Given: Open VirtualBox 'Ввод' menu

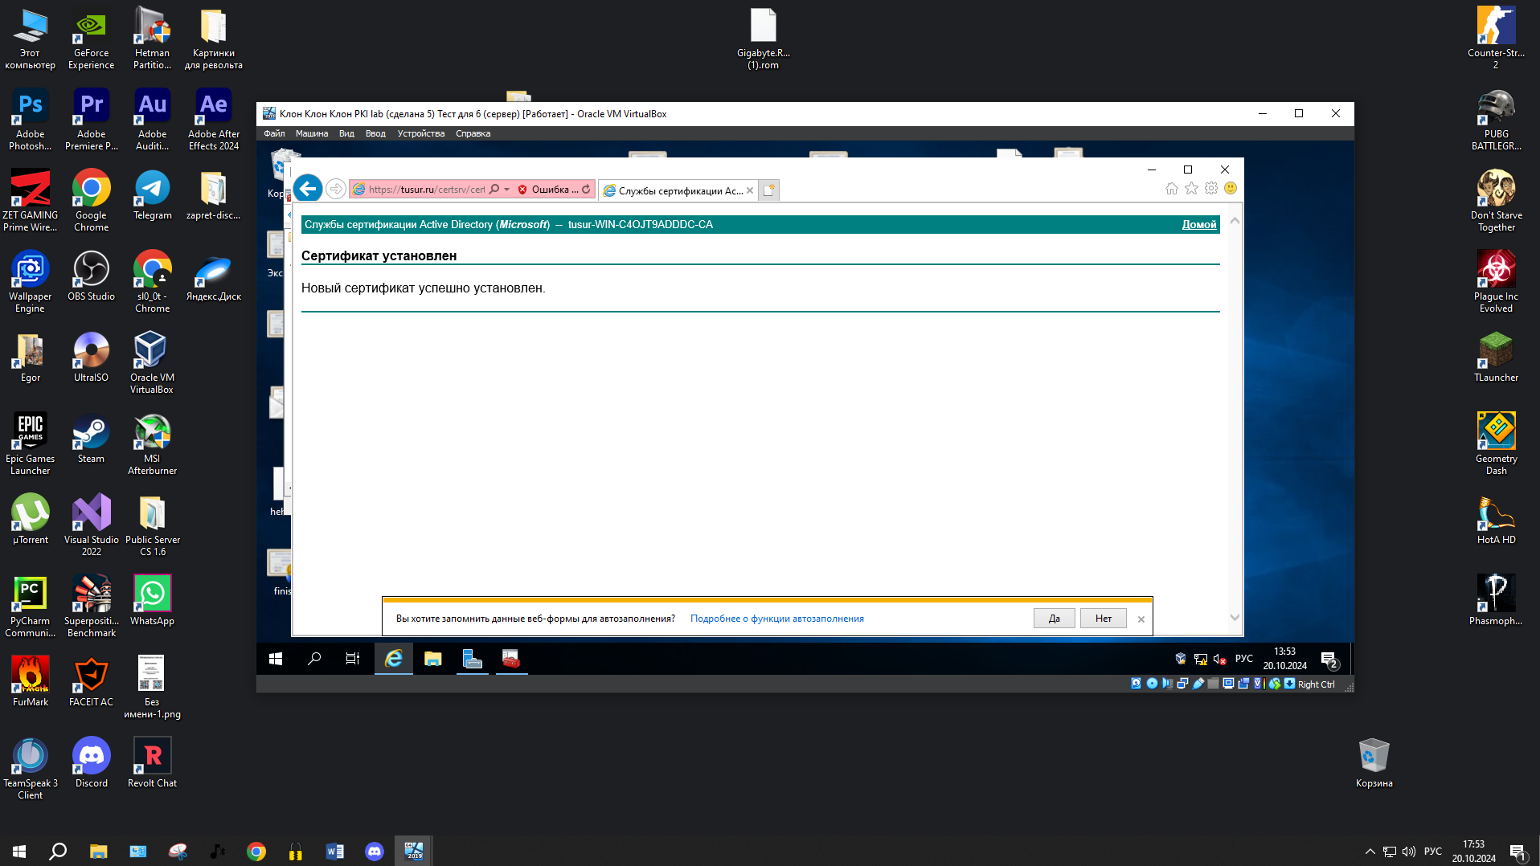Looking at the screenshot, I should [x=375, y=133].
